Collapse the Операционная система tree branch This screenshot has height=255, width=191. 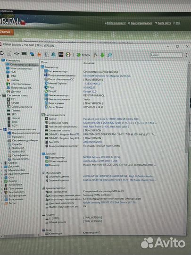1,129
